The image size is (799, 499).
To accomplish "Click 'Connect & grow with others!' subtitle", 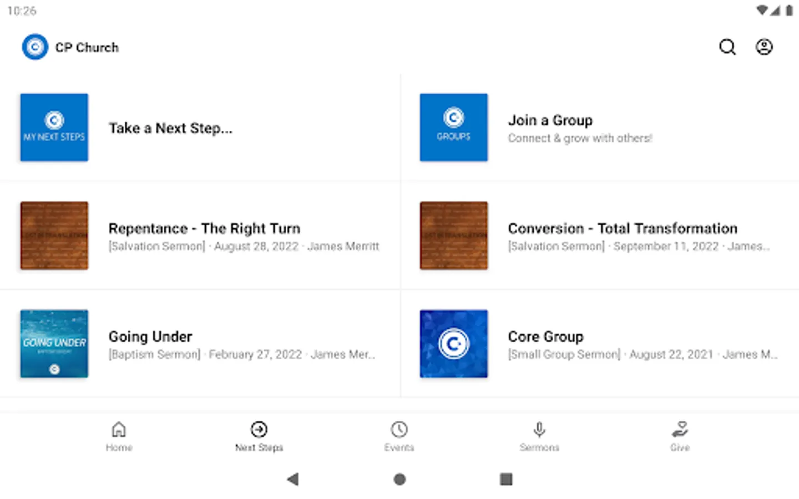I will [x=580, y=138].
